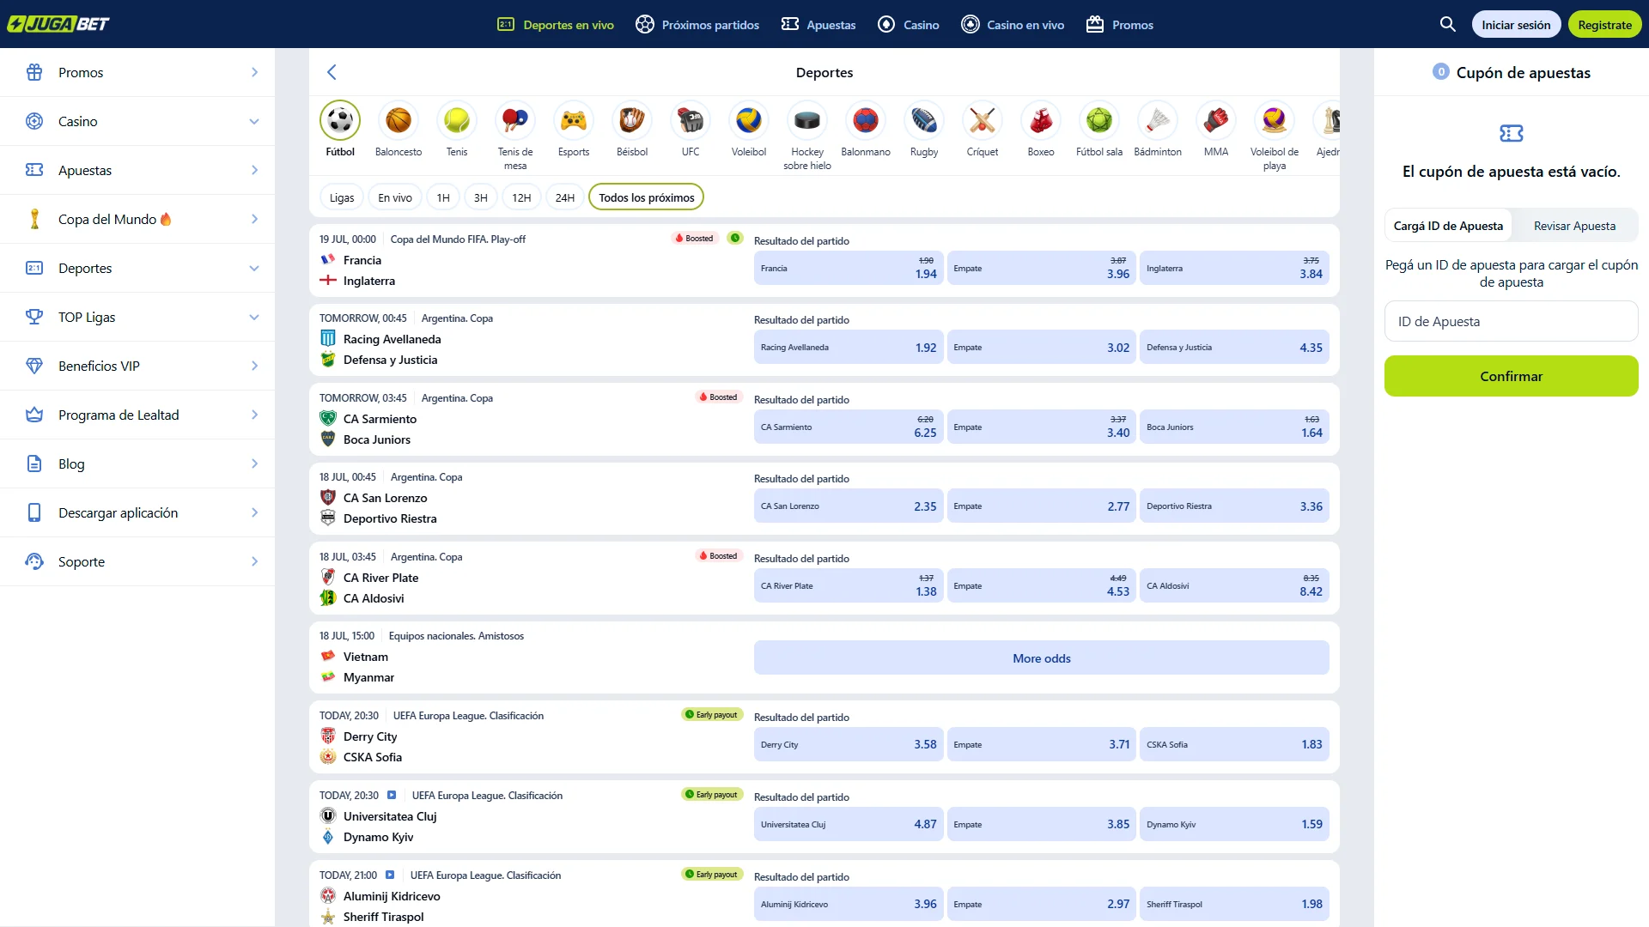Expand the Deportes sidebar section
Viewport: 1649px width, 927px height.
tap(254, 268)
